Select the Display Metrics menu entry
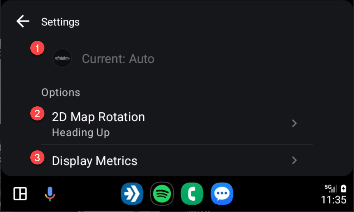This screenshot has width=354, height=212. tap(94, 161)
